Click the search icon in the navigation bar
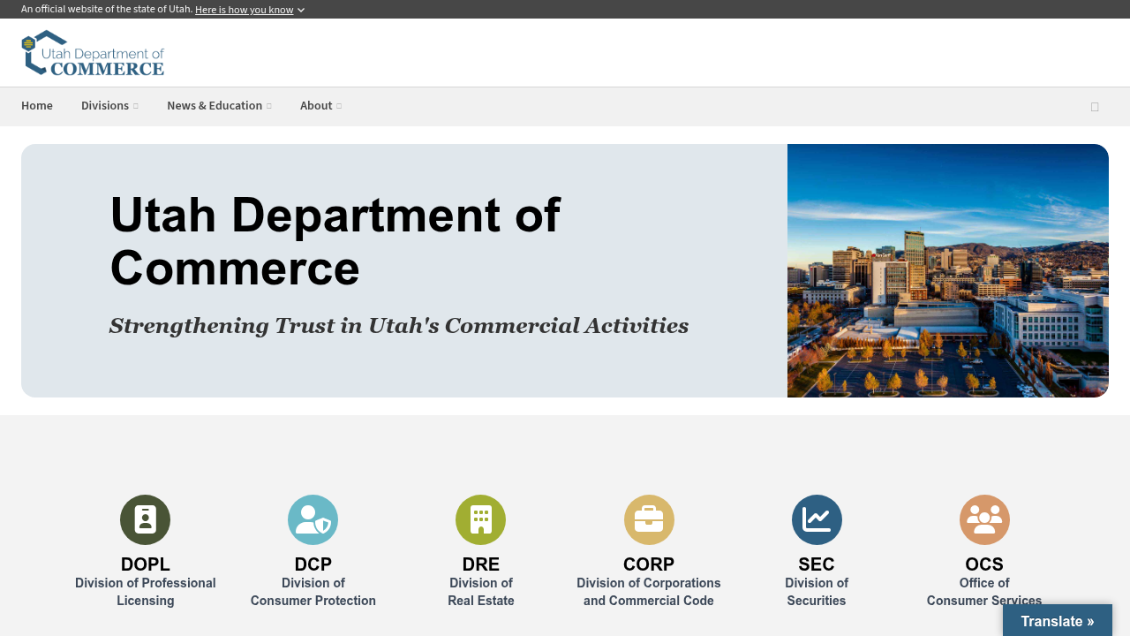Image resolution: width=1130 pixels, height=636 pixels. [1095, 107]
